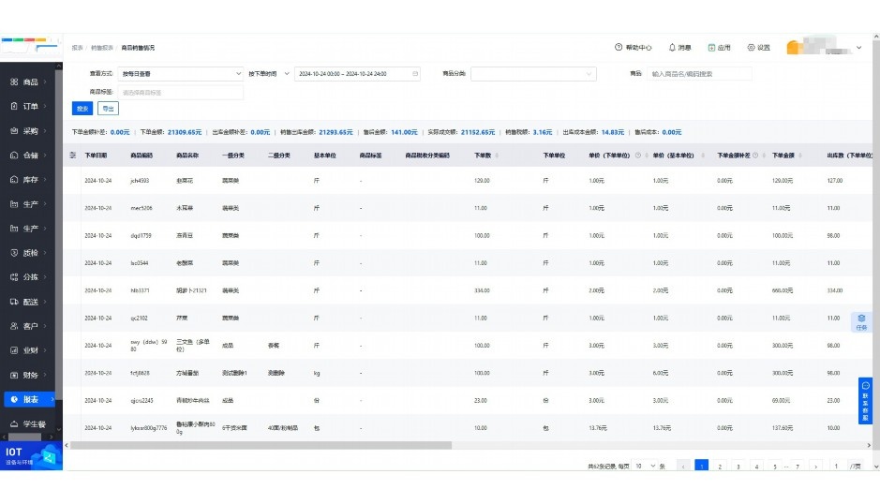Open the 帮助中心 help center icon

tap(619, 48)
